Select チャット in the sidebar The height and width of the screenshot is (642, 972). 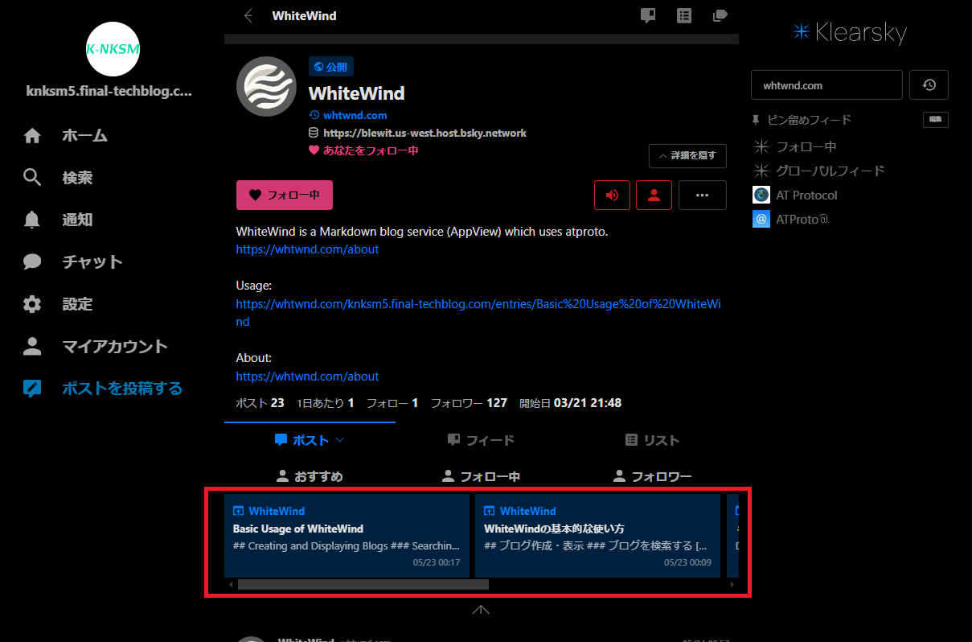92,261
